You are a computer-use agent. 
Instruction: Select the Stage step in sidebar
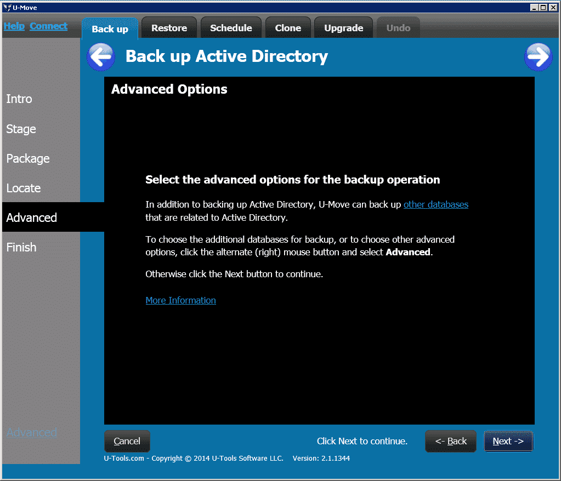[21, 129]
